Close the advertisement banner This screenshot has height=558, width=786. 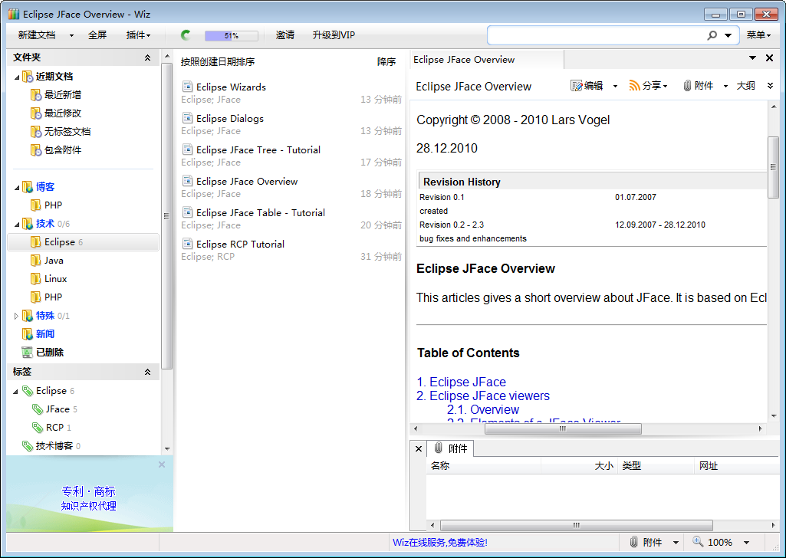[x=162, y=464]
